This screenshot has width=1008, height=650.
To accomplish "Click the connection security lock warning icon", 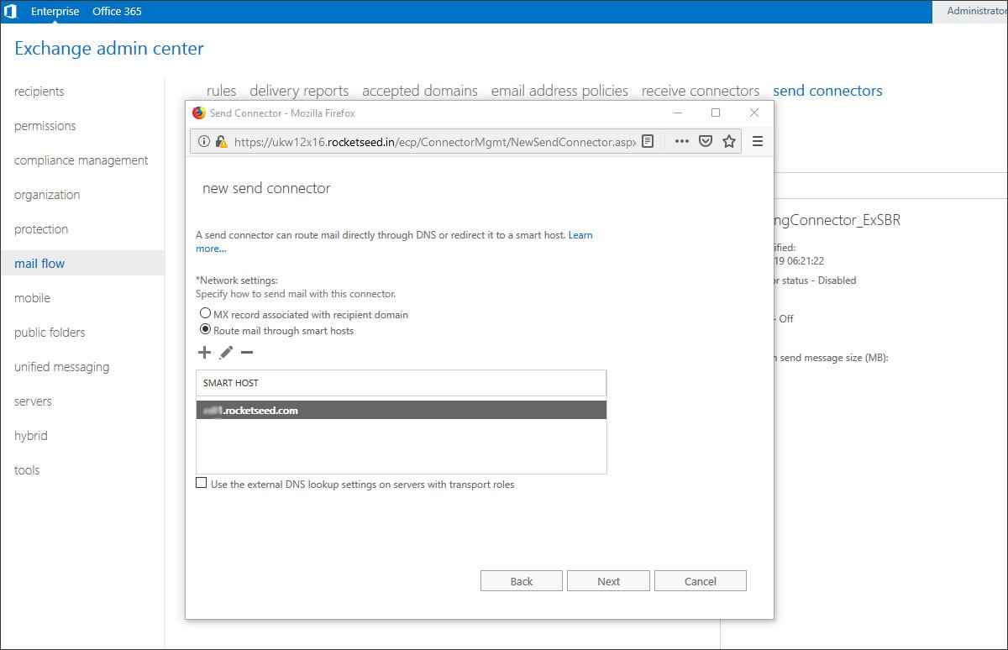I will coord(221,142).
